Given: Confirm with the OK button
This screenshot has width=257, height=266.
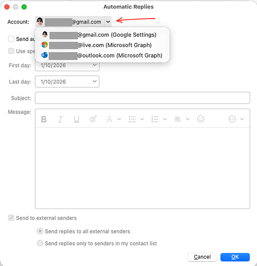Looking at the screenshot, I should pos(235,257).
